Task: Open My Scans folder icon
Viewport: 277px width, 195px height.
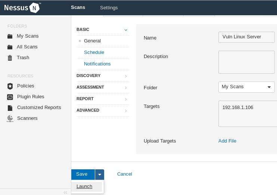Action: coord(10,36)
